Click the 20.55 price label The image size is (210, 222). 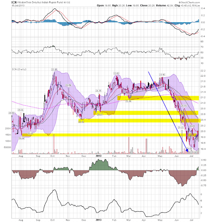[x=11, y=113]
